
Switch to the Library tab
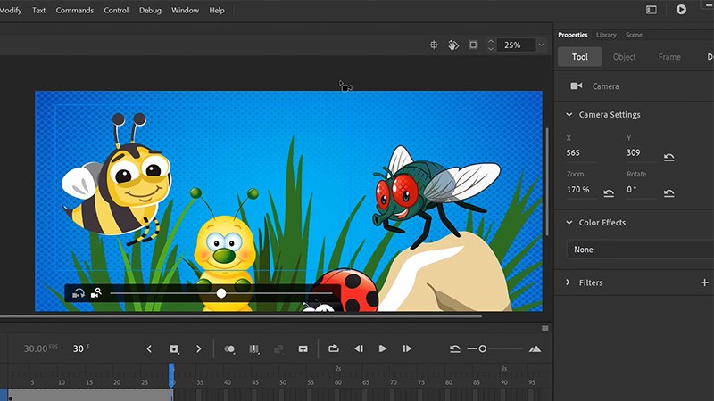606,35
